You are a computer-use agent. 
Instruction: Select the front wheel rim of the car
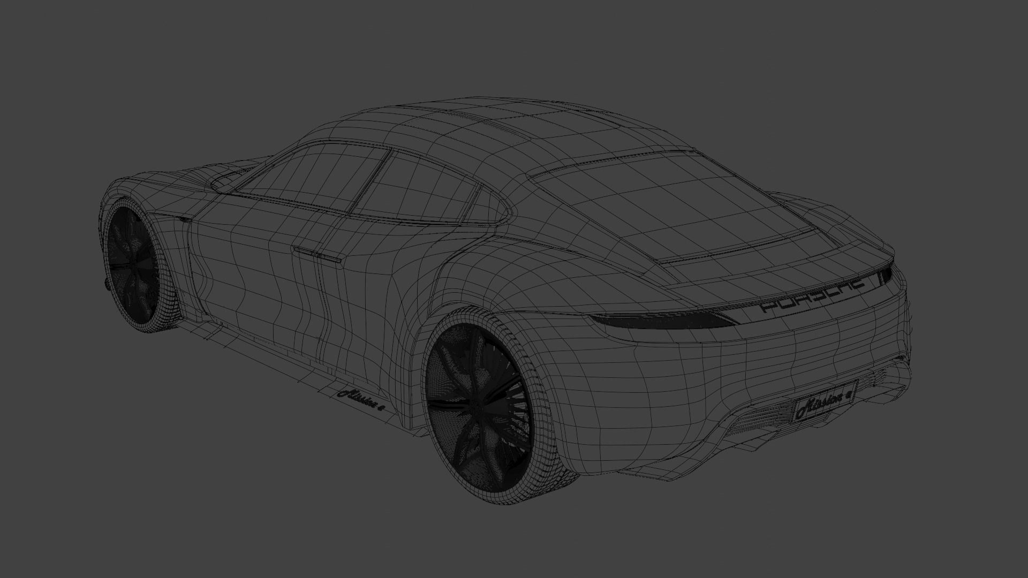click(134, 265)
